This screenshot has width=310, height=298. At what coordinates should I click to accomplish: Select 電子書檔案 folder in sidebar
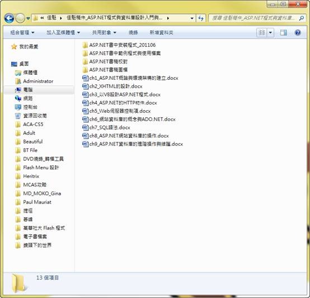(x=31, y=237)
